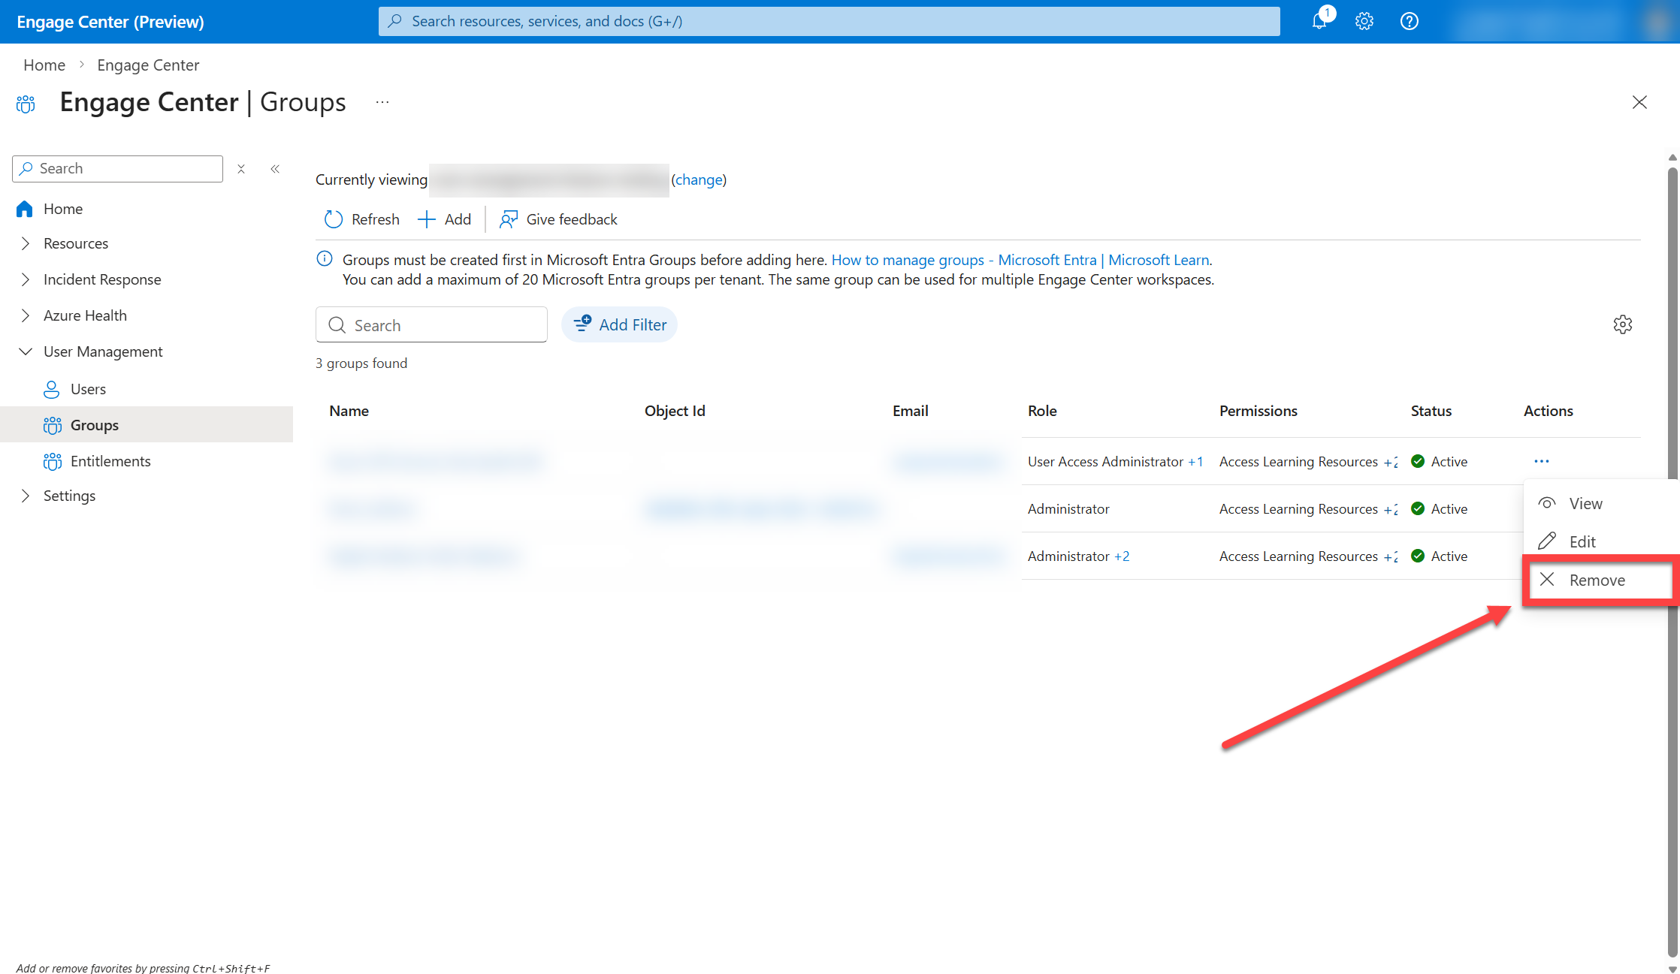Click the Refresh circular arrow icon
The image size is (1680, 974).
[x=334, y=219]
